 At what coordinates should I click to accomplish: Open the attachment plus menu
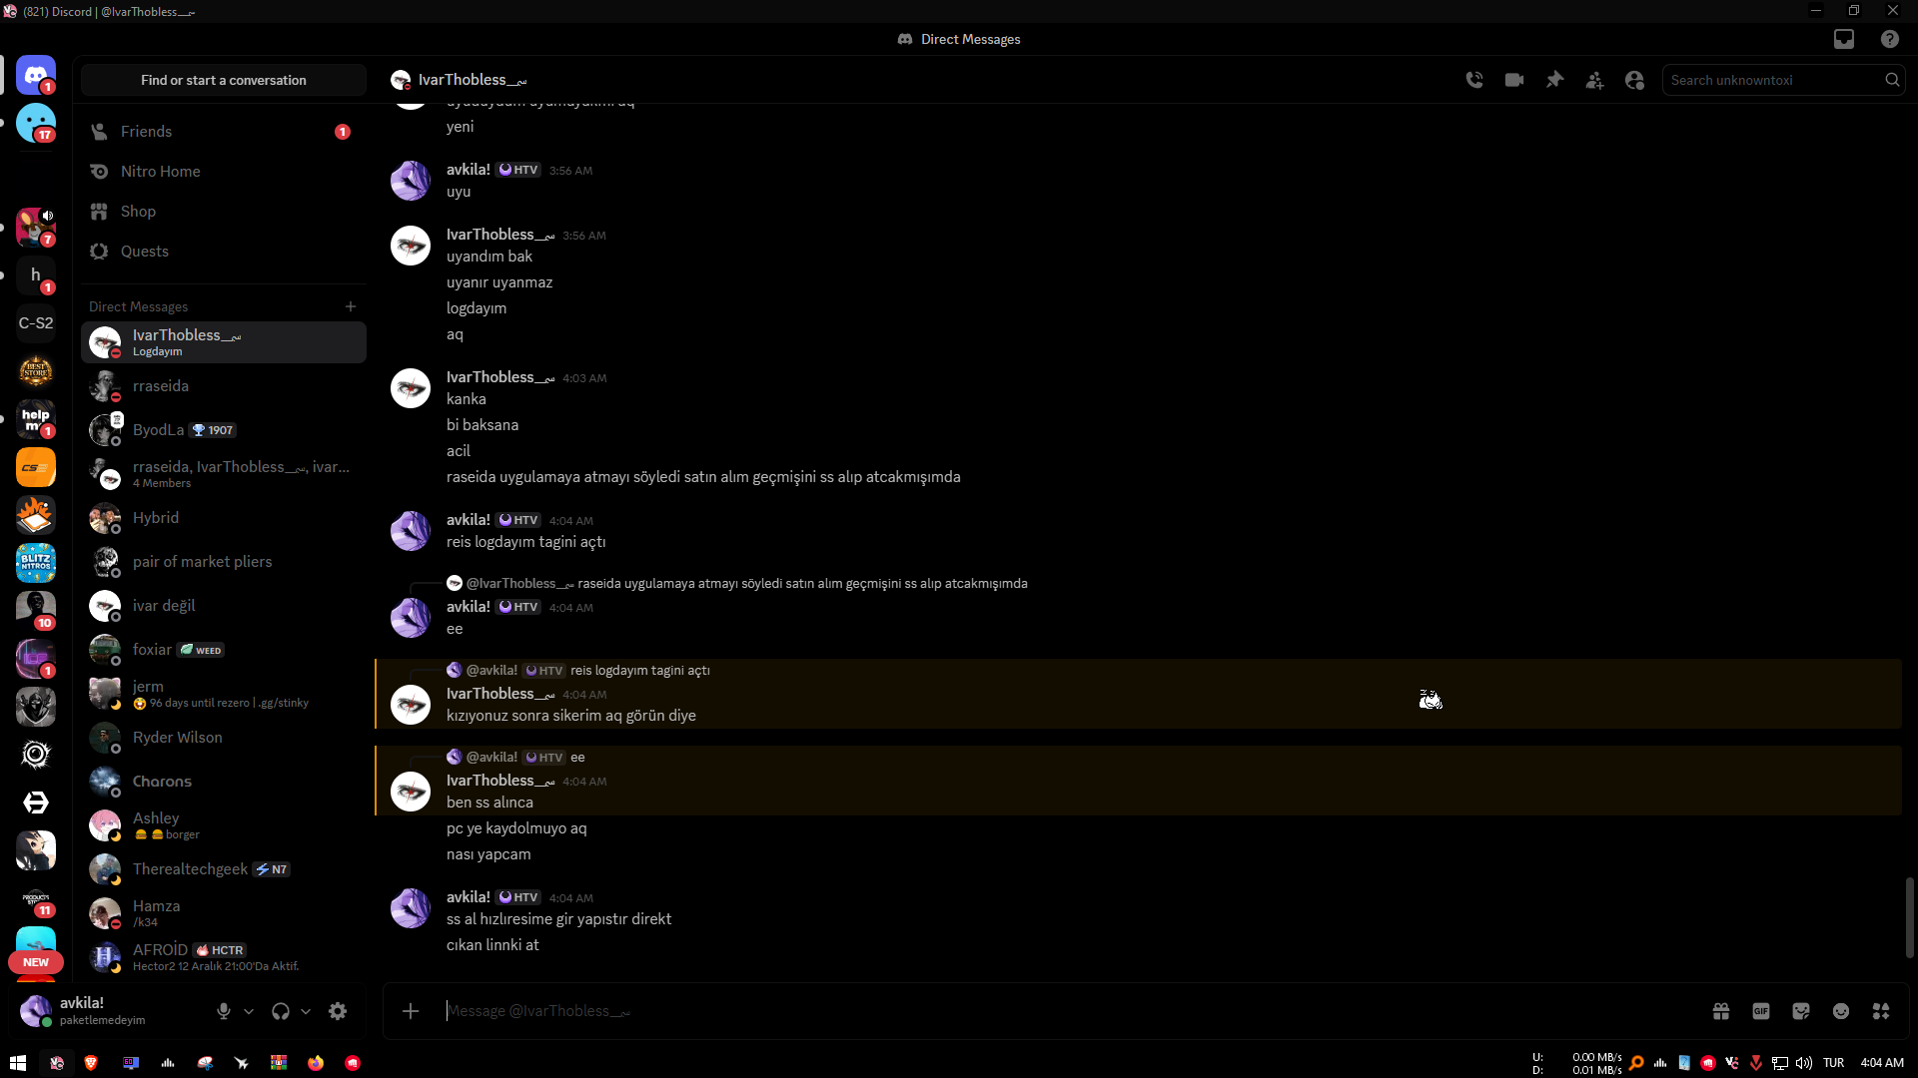pyautogui.click(x=411, y=1011)
